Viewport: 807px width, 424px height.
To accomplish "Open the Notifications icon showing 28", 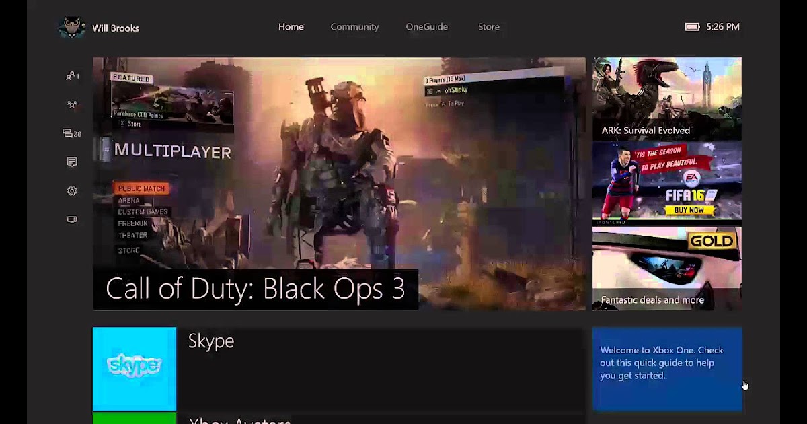I will coord(72,133).
